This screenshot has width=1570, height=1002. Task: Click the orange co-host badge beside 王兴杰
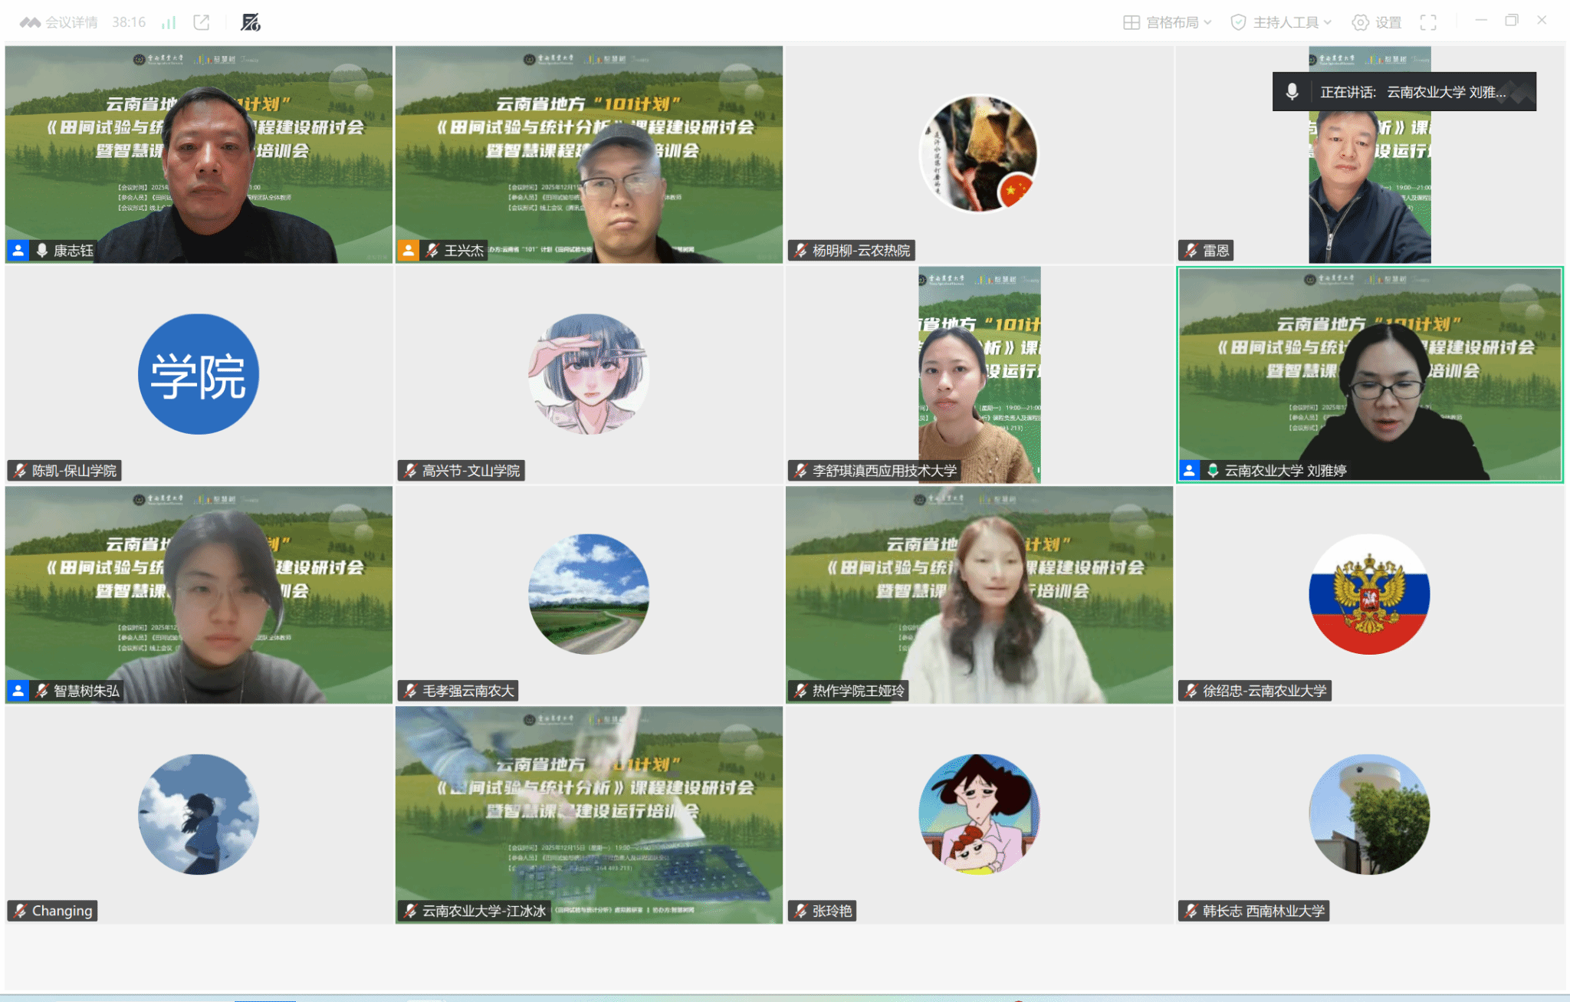click(409, 250)
